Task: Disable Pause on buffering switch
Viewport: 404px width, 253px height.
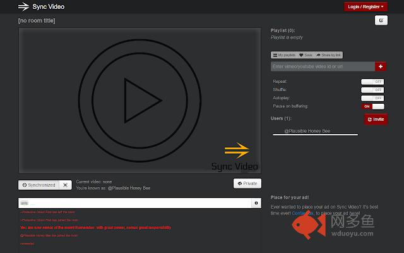Action: [x=372, y=106]
